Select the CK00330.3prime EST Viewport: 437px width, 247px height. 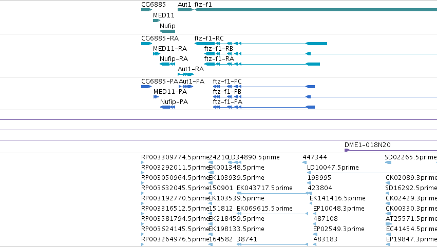pyautogui.click(x=411, y=209)
